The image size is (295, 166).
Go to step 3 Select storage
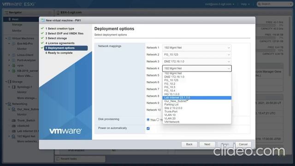coord(56,38)
